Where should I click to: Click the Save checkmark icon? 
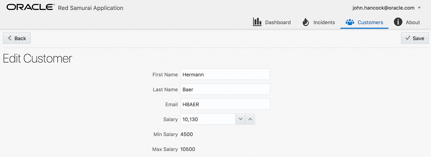click(x=408, y=38)
